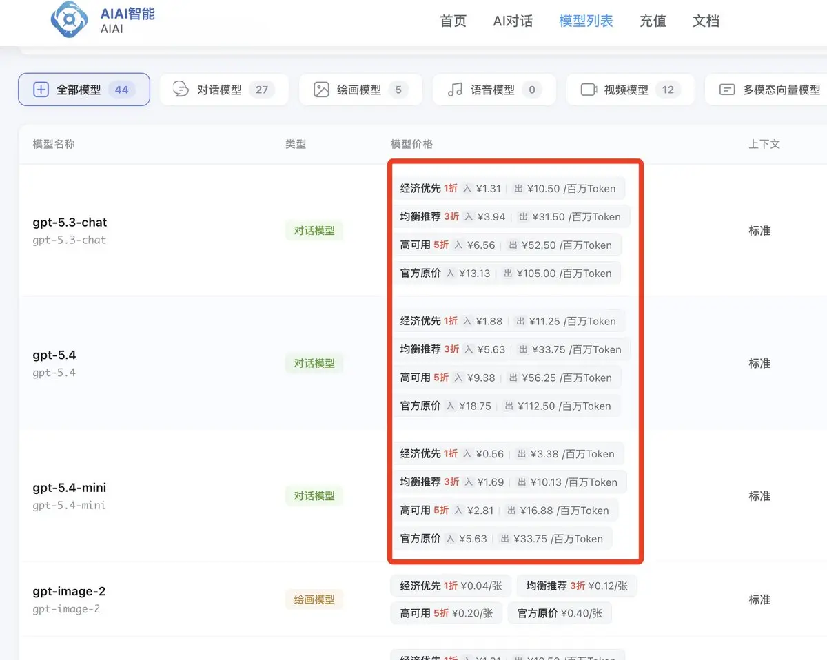Click 绘画模型 tag in gpt-image-2 row
The width and height of the screenshot is (827, 660).
pos(314,599)
